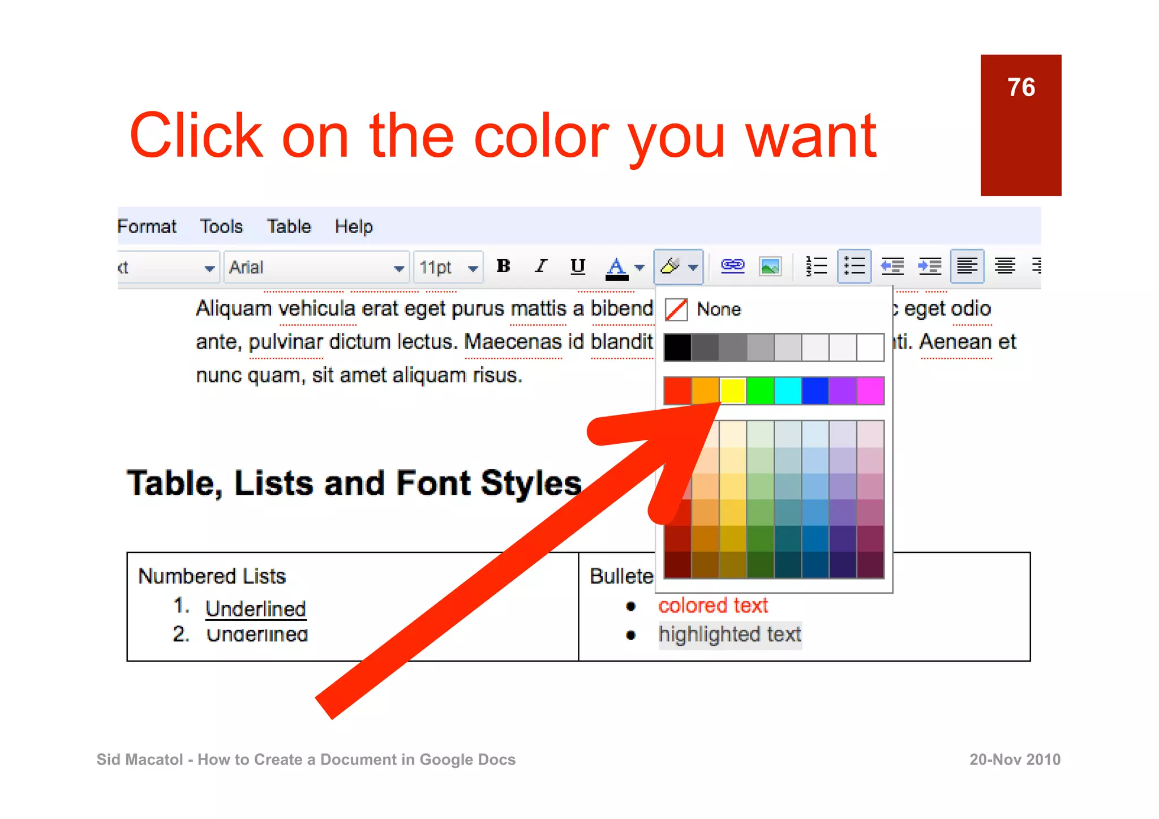Toggle the bulleted list button
Image resolution: width=1159 pixels, height=819 pixels.
pyautogui.click(x=854, y=266)
